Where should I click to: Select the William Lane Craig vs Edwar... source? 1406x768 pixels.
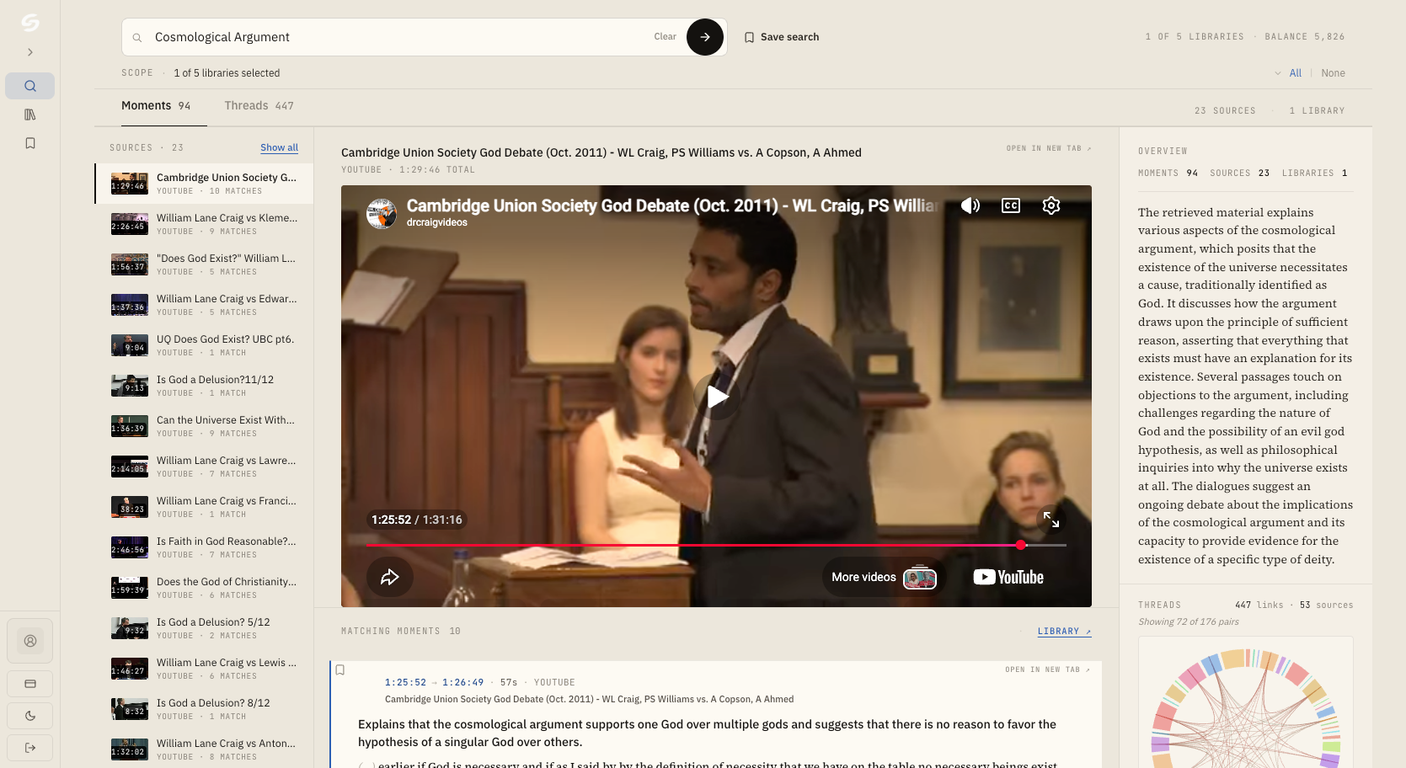204,305
